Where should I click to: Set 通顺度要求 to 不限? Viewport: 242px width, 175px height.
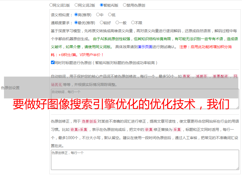(x=133, y=23)
